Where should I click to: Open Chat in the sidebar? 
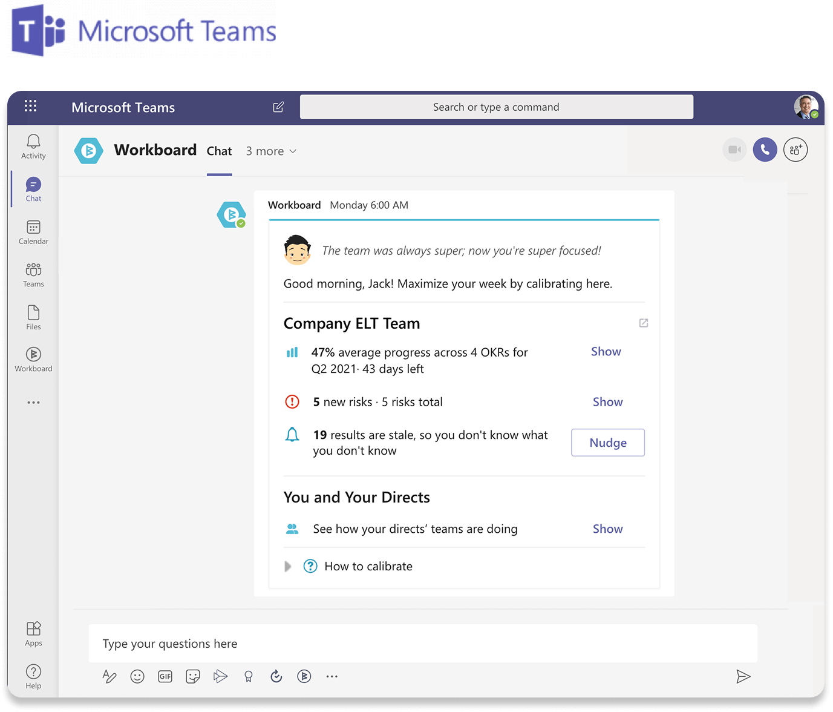coord(33,190)
